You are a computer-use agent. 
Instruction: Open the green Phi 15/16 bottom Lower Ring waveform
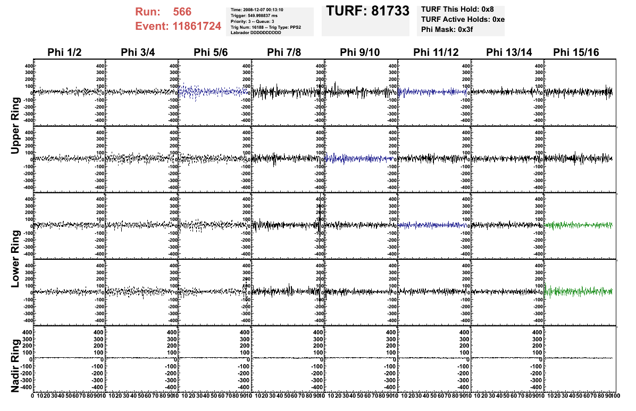tap(579, 291)
